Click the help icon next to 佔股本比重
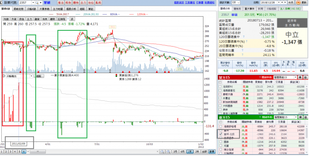Image resolution: width=309 pixels, height=156 pixels. click(x=242, y=50)
